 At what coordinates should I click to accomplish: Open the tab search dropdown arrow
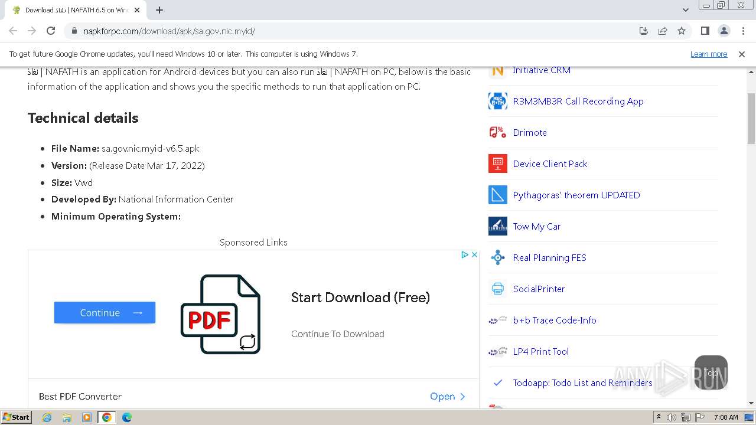click(685, 10)
